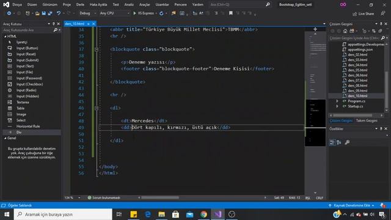The image size is (391, 220).
Task: Start IIS Express with green play icon
Action: pyautogui.click(x=134, y=13)
